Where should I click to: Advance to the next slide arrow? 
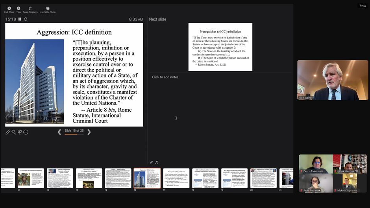(x=89, y=132)
